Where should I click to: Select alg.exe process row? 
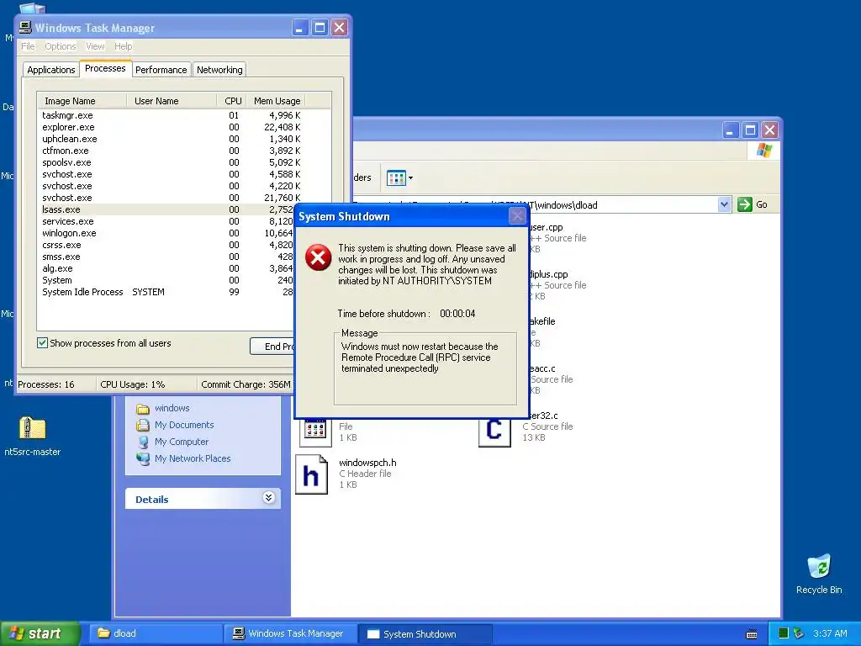[166, 268]
